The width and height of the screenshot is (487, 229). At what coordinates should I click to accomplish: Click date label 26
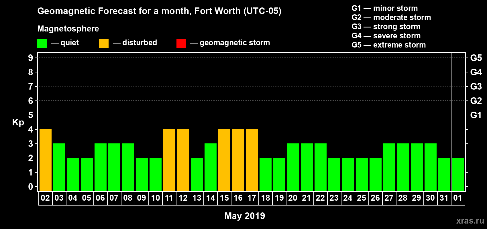click(x=375, y=198)
